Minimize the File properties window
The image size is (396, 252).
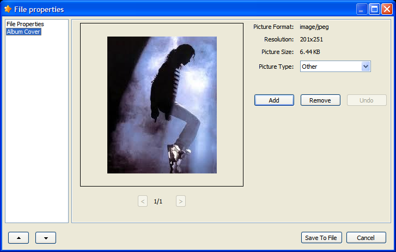[362, 9]
